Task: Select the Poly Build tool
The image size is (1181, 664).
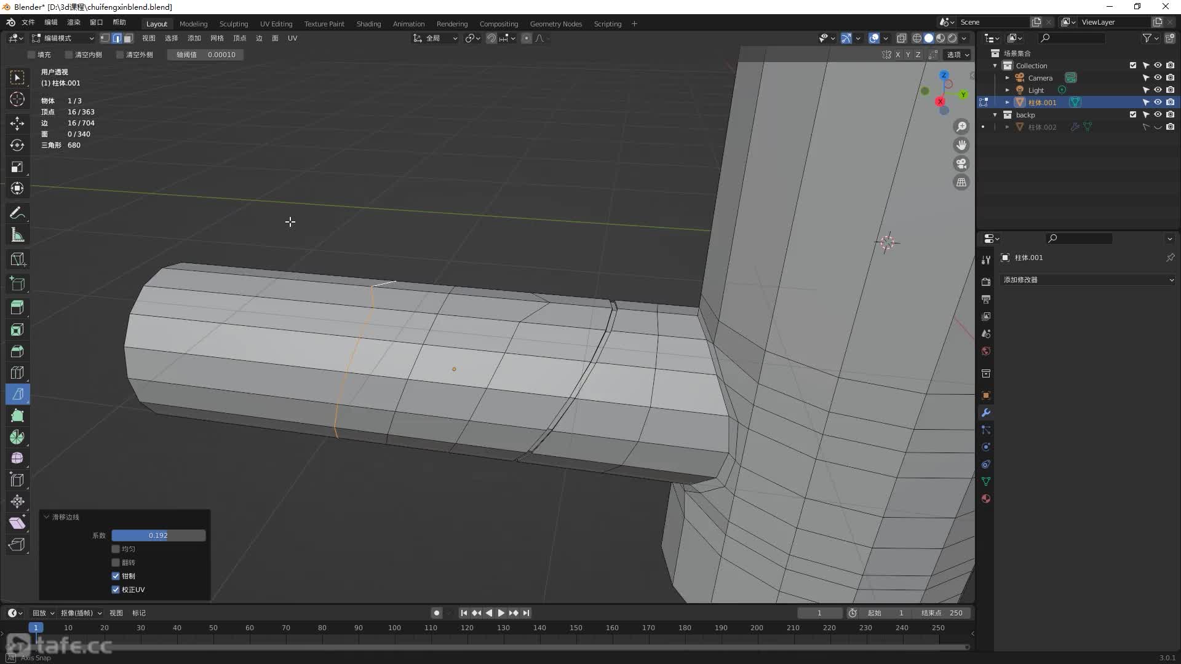Action: coord(17,416)
